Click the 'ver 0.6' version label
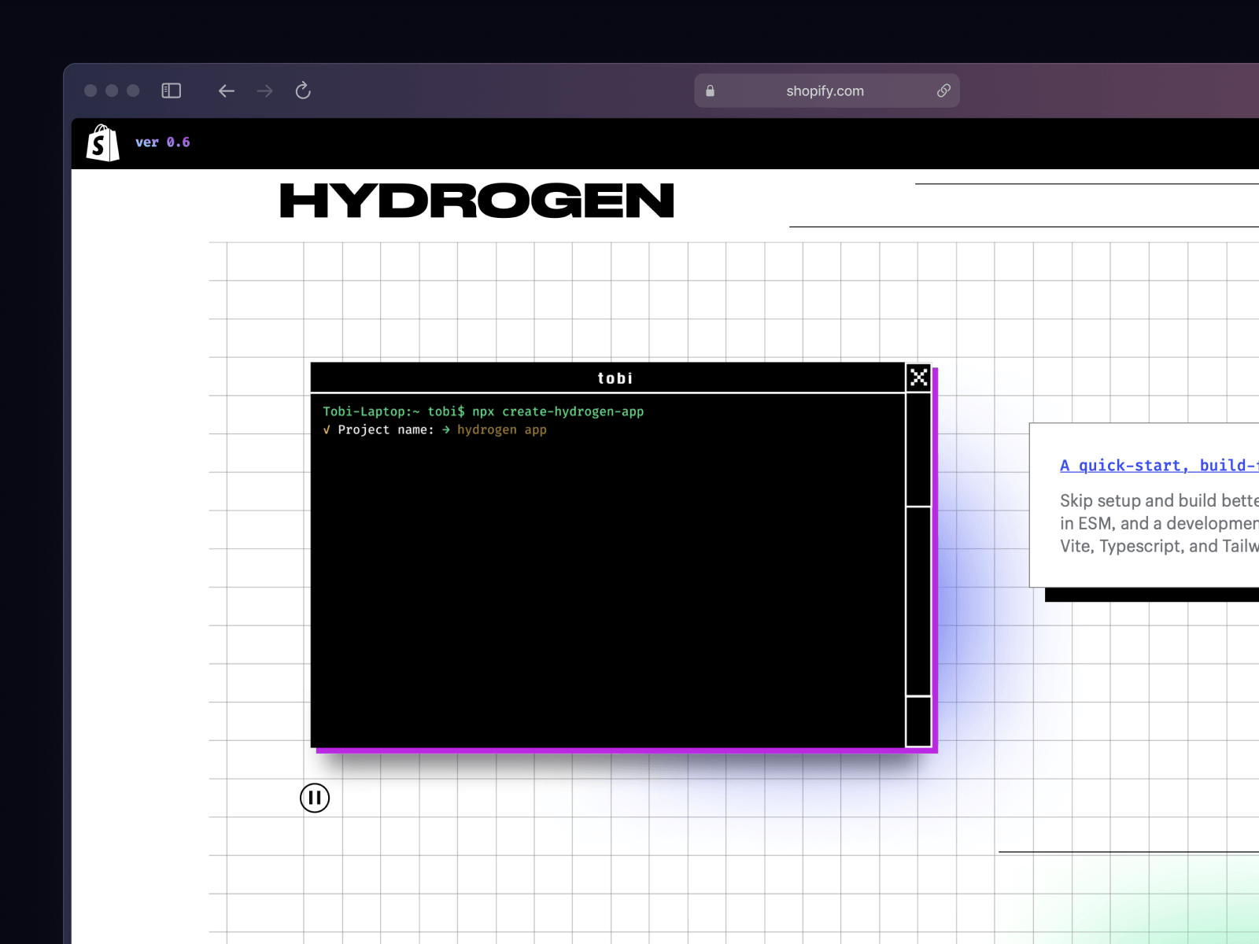The image size is (1259, 944). pyautogui.click(x=162, y=142)
